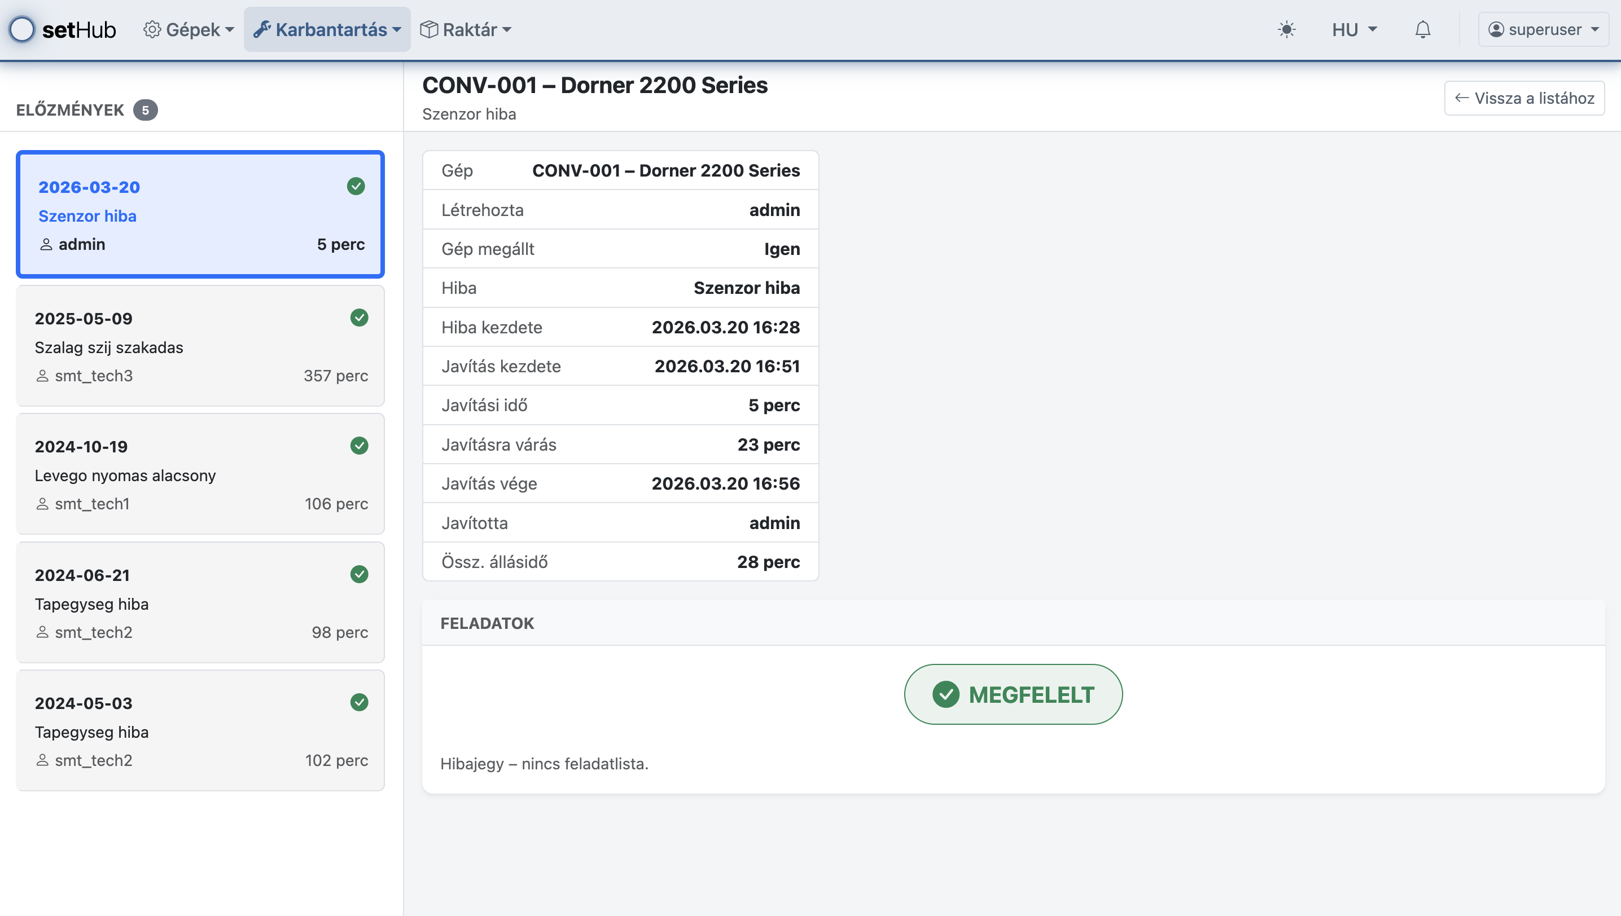Image resolution: width=1621 pixels, height=916 pixels.
Task: Click the wrench icon in Karbantartás
Action: (x=262, y=29)
